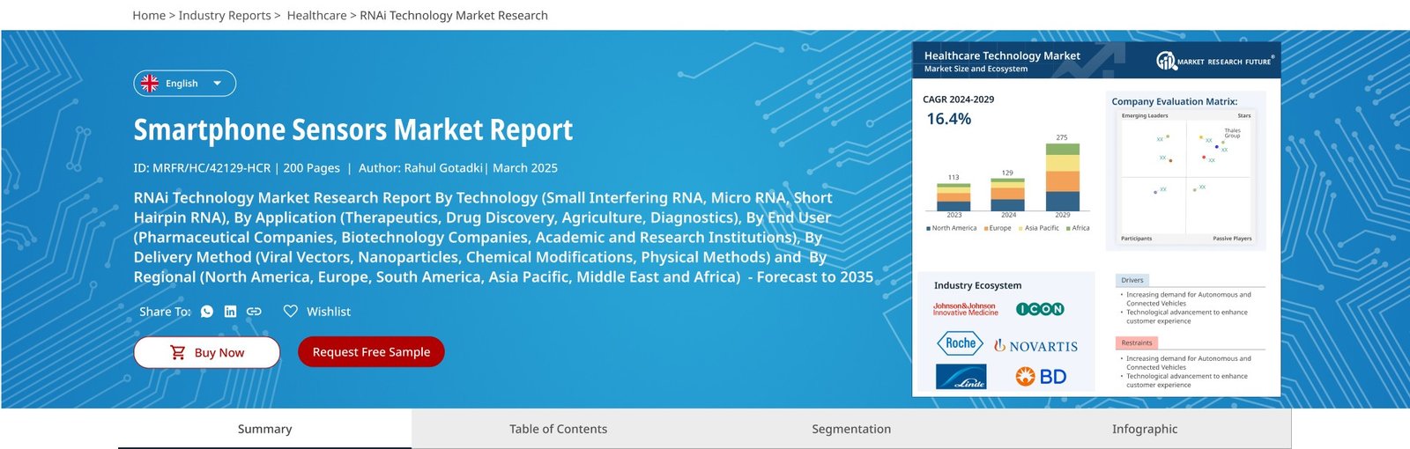The height and width of the screenshot is (449, 1410).
Task: Open the Table of Contents tab
Action: click(558, 429)
